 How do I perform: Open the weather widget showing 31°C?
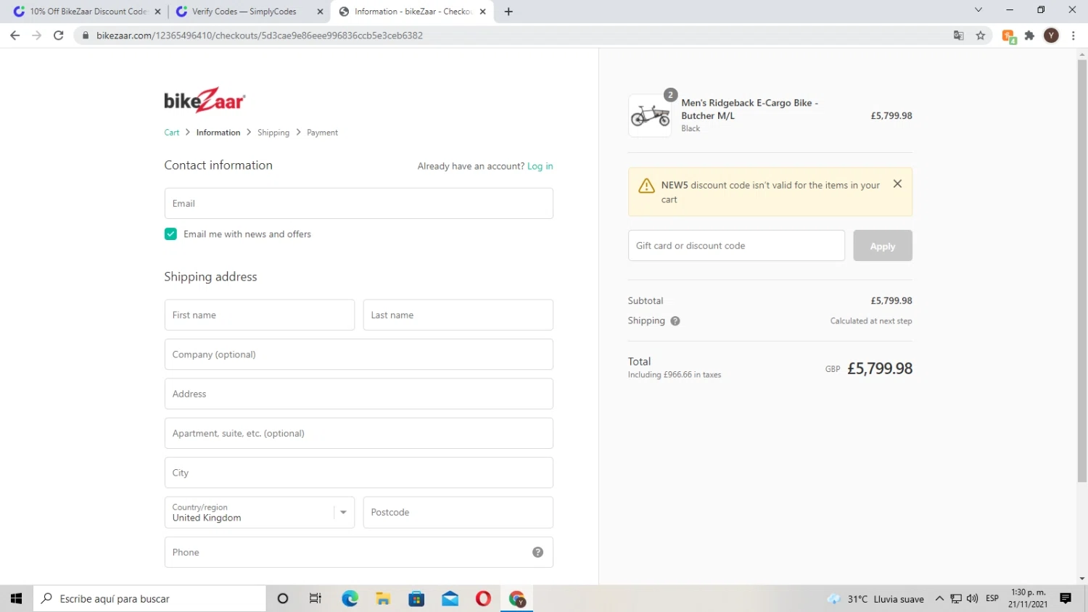pos(875,599)
